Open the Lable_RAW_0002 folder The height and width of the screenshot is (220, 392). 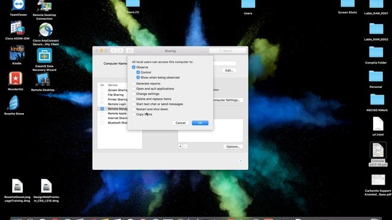pos(376,29)
